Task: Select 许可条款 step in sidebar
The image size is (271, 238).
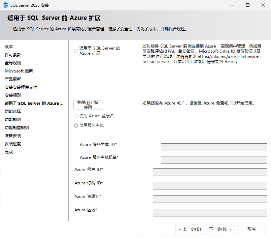Action: (x=13, y=55)
